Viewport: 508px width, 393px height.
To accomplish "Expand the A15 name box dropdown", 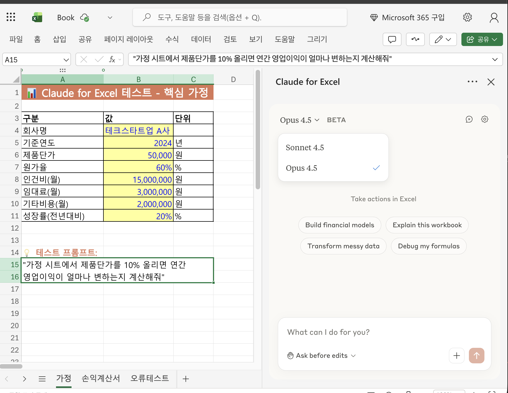I will pos(66,60).
